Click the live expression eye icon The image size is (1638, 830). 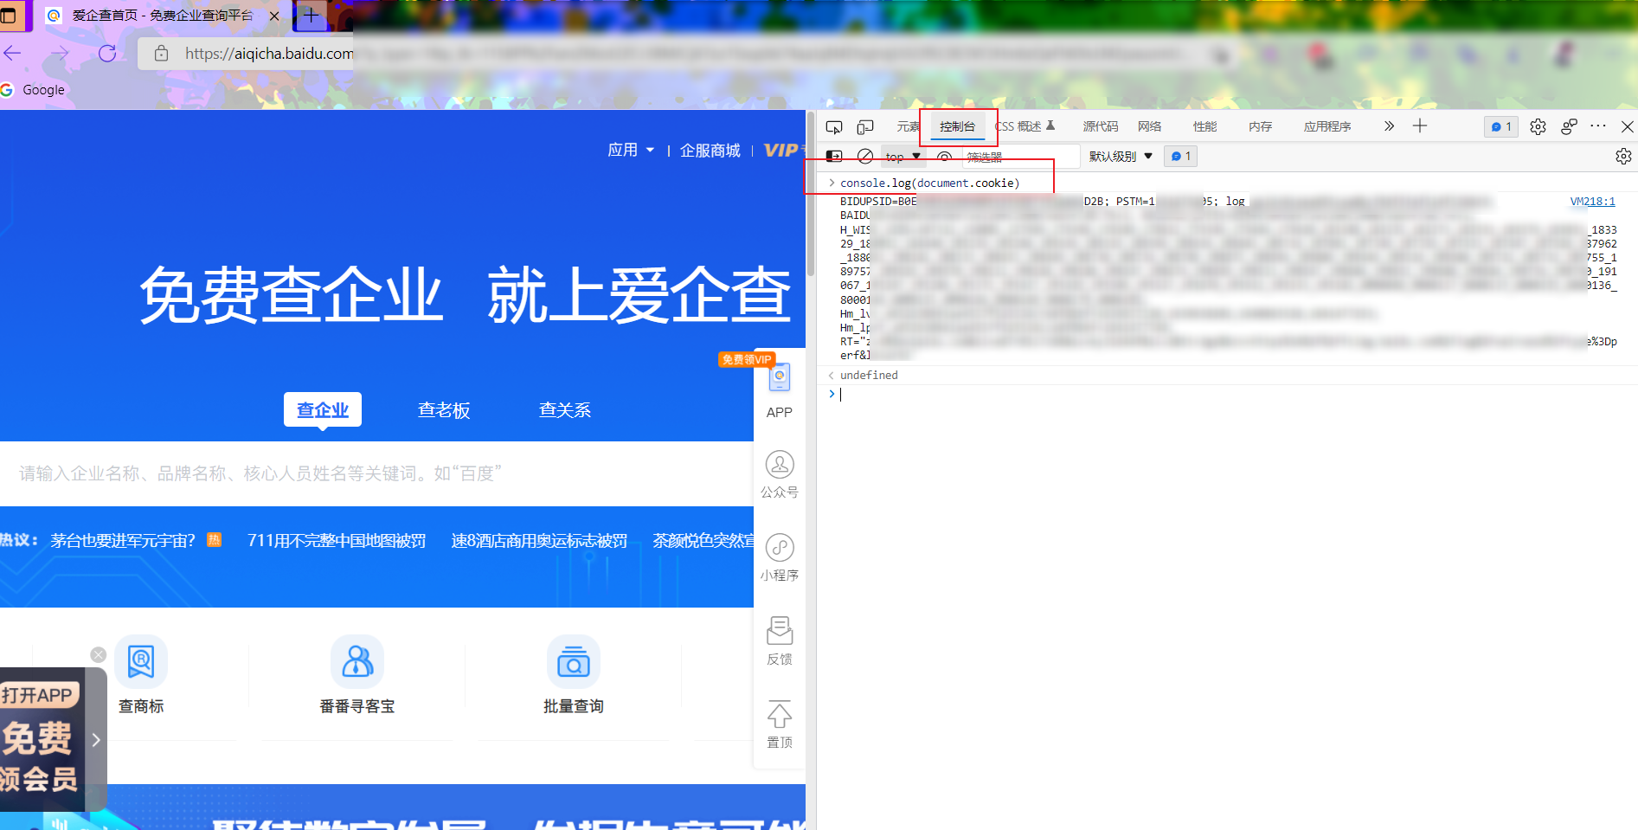click(x=945, y=157)
